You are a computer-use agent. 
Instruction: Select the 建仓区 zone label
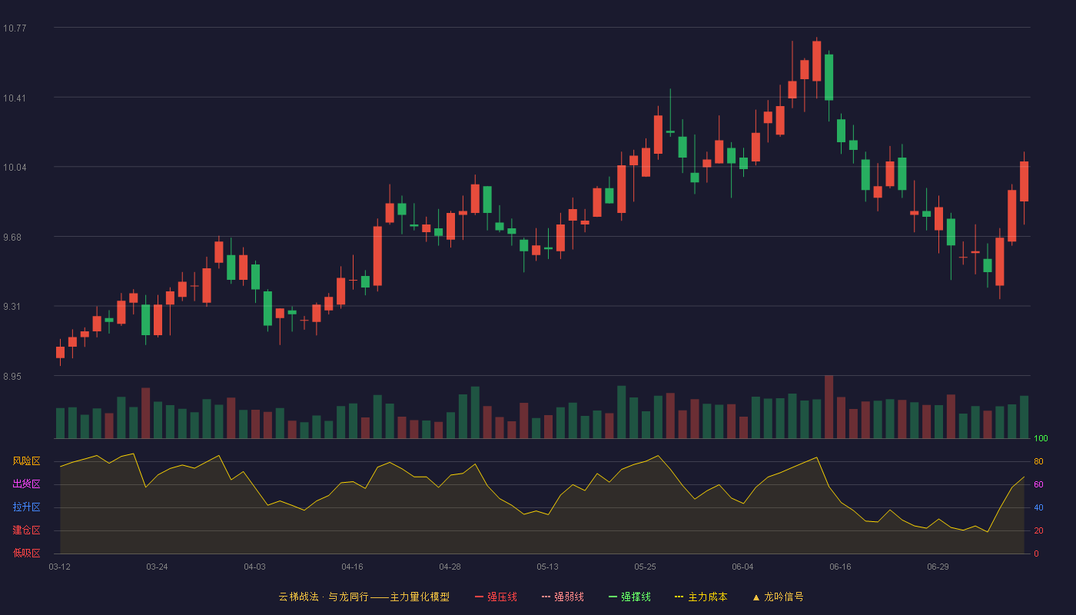tap(26, 530)
